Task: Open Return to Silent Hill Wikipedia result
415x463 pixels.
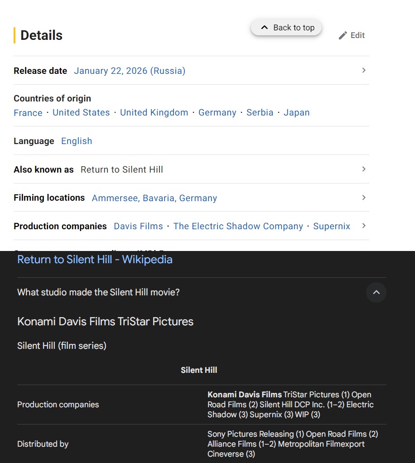Action: 95,260
